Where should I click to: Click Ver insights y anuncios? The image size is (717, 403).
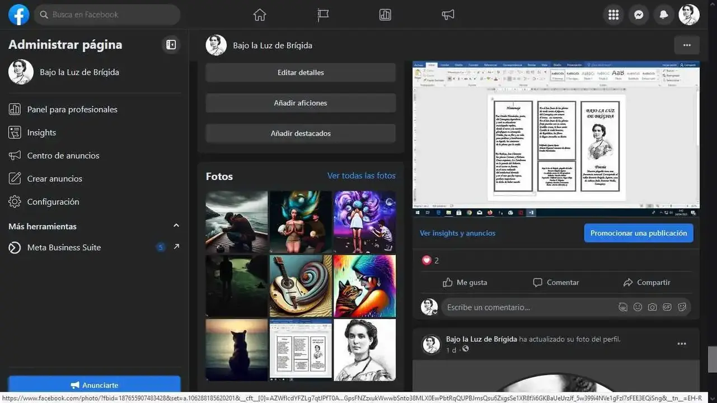457,233
